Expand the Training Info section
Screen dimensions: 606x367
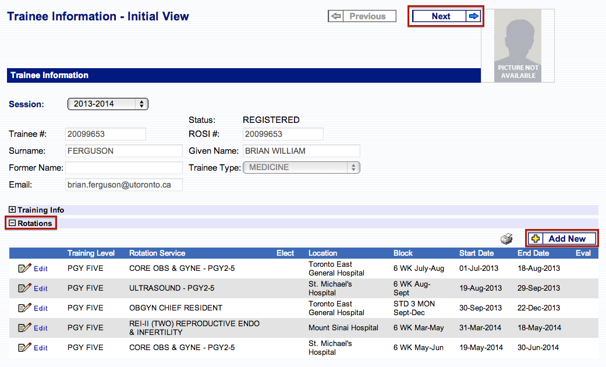(12, 210)
